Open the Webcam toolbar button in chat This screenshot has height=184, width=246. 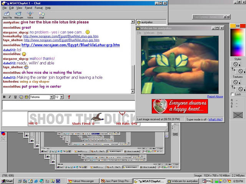pos(18,15)
